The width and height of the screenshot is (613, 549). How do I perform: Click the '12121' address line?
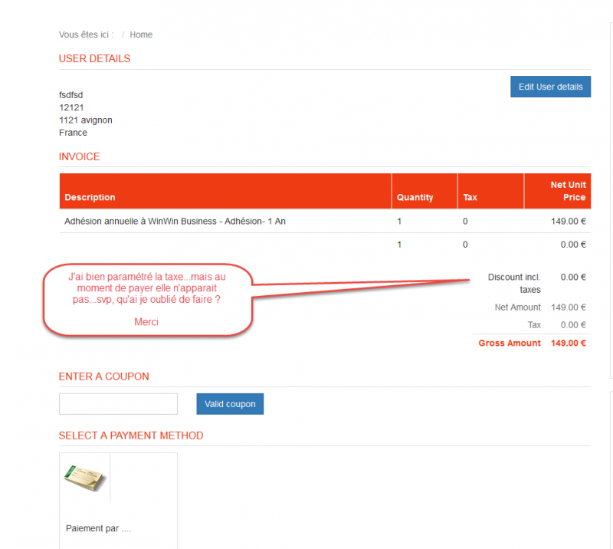[71, 107]
